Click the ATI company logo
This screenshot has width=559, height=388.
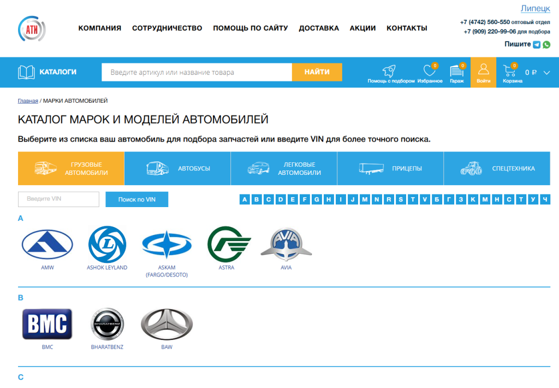click(32, 28)
